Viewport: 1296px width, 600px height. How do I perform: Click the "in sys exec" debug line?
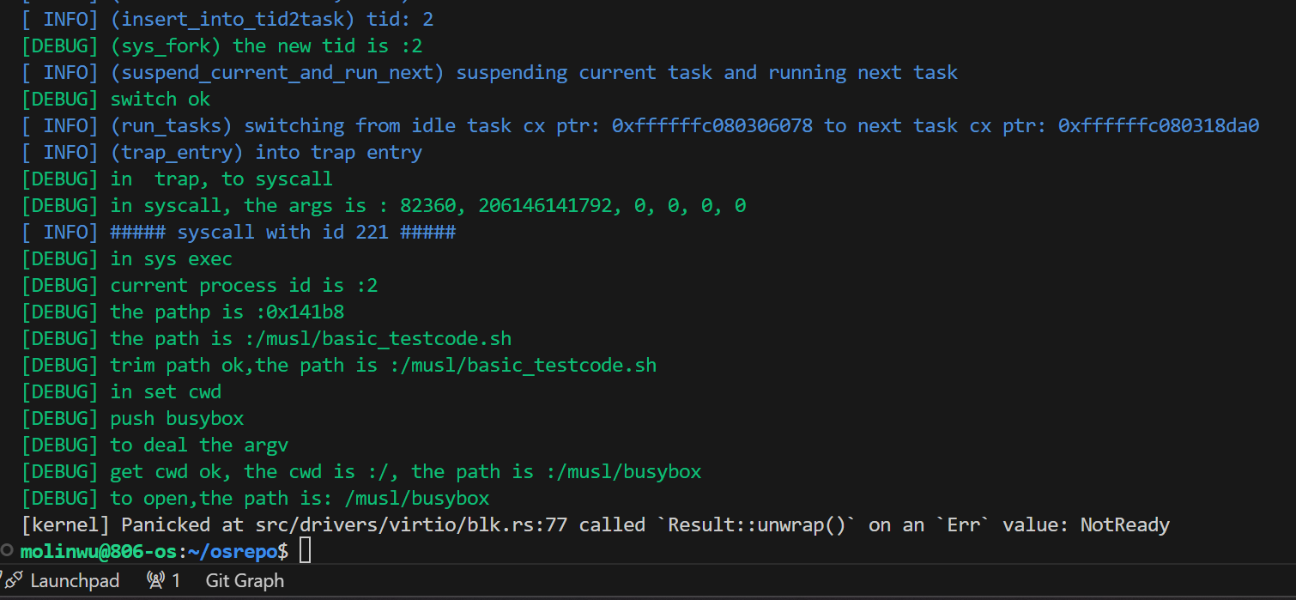(171, 258)
